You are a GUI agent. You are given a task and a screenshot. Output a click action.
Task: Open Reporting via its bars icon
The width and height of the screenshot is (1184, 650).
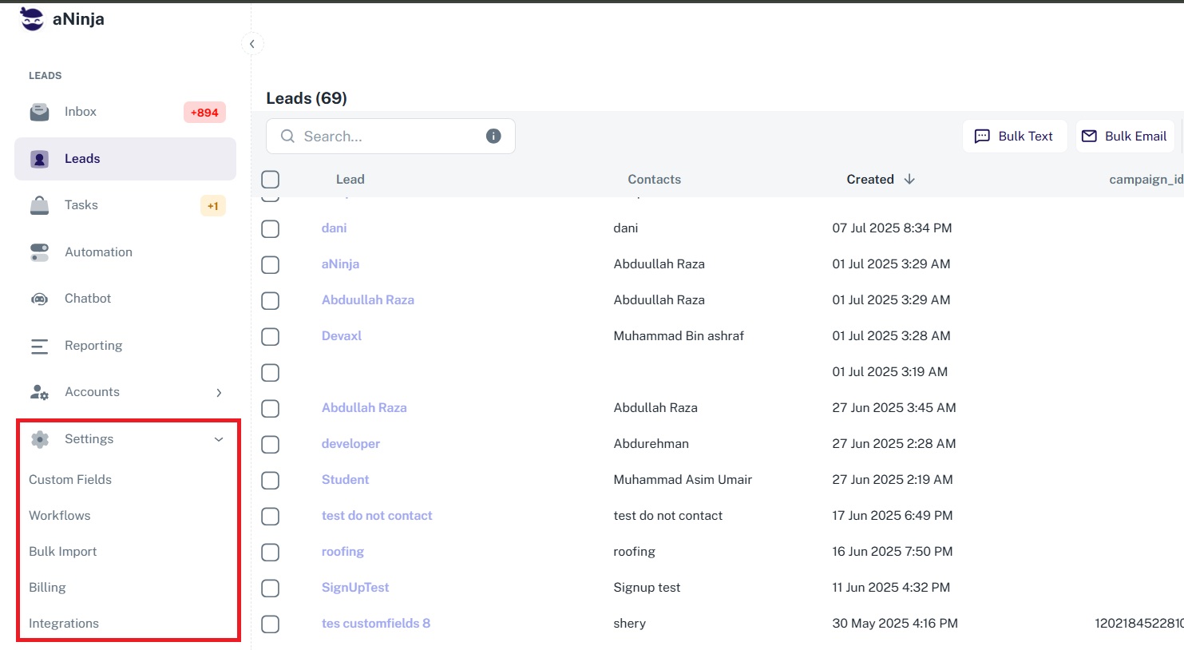pyautogui.click(x=39, y=346)
